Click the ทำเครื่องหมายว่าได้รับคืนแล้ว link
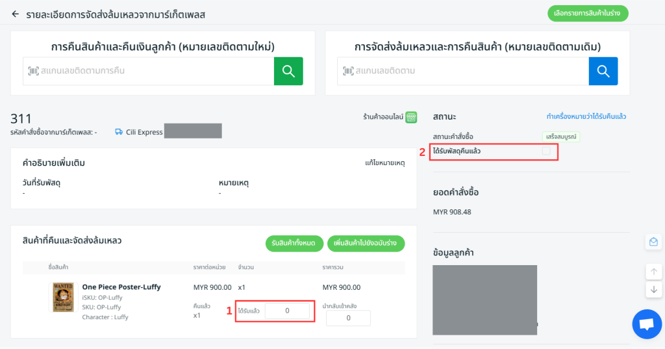 tap(586, 117)
